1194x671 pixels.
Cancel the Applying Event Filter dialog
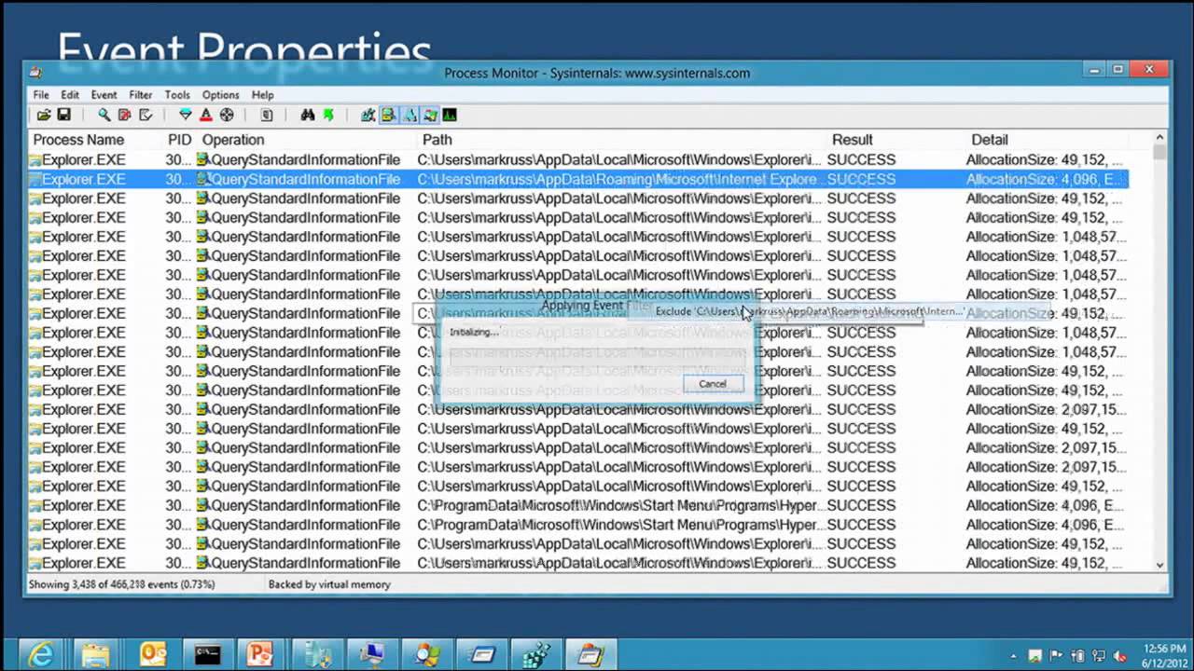coord(713,384)
